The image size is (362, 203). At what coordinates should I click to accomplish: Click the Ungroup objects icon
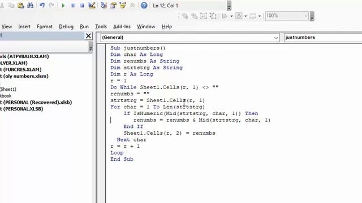point(213,16)
